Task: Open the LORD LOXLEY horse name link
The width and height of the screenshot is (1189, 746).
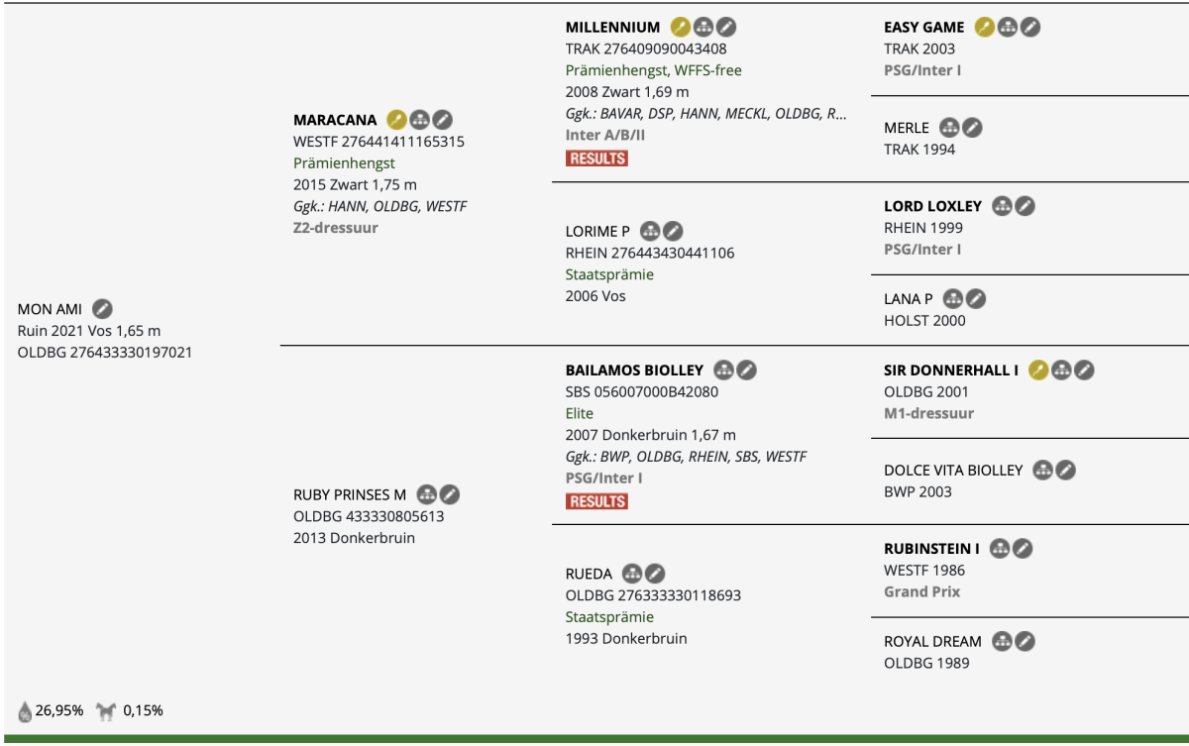Action: pyautogui.click(x=932, y=206)
